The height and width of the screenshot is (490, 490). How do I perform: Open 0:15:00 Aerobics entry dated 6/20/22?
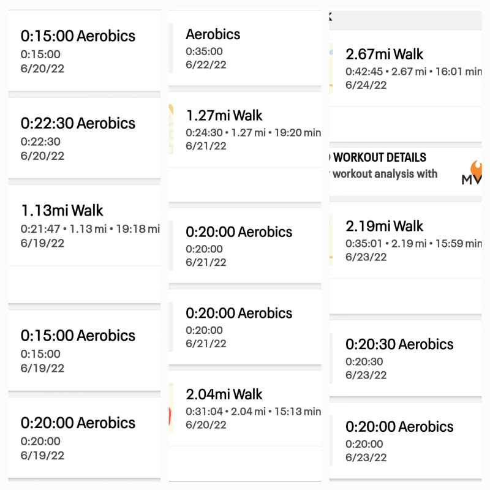tap(85, 51)
